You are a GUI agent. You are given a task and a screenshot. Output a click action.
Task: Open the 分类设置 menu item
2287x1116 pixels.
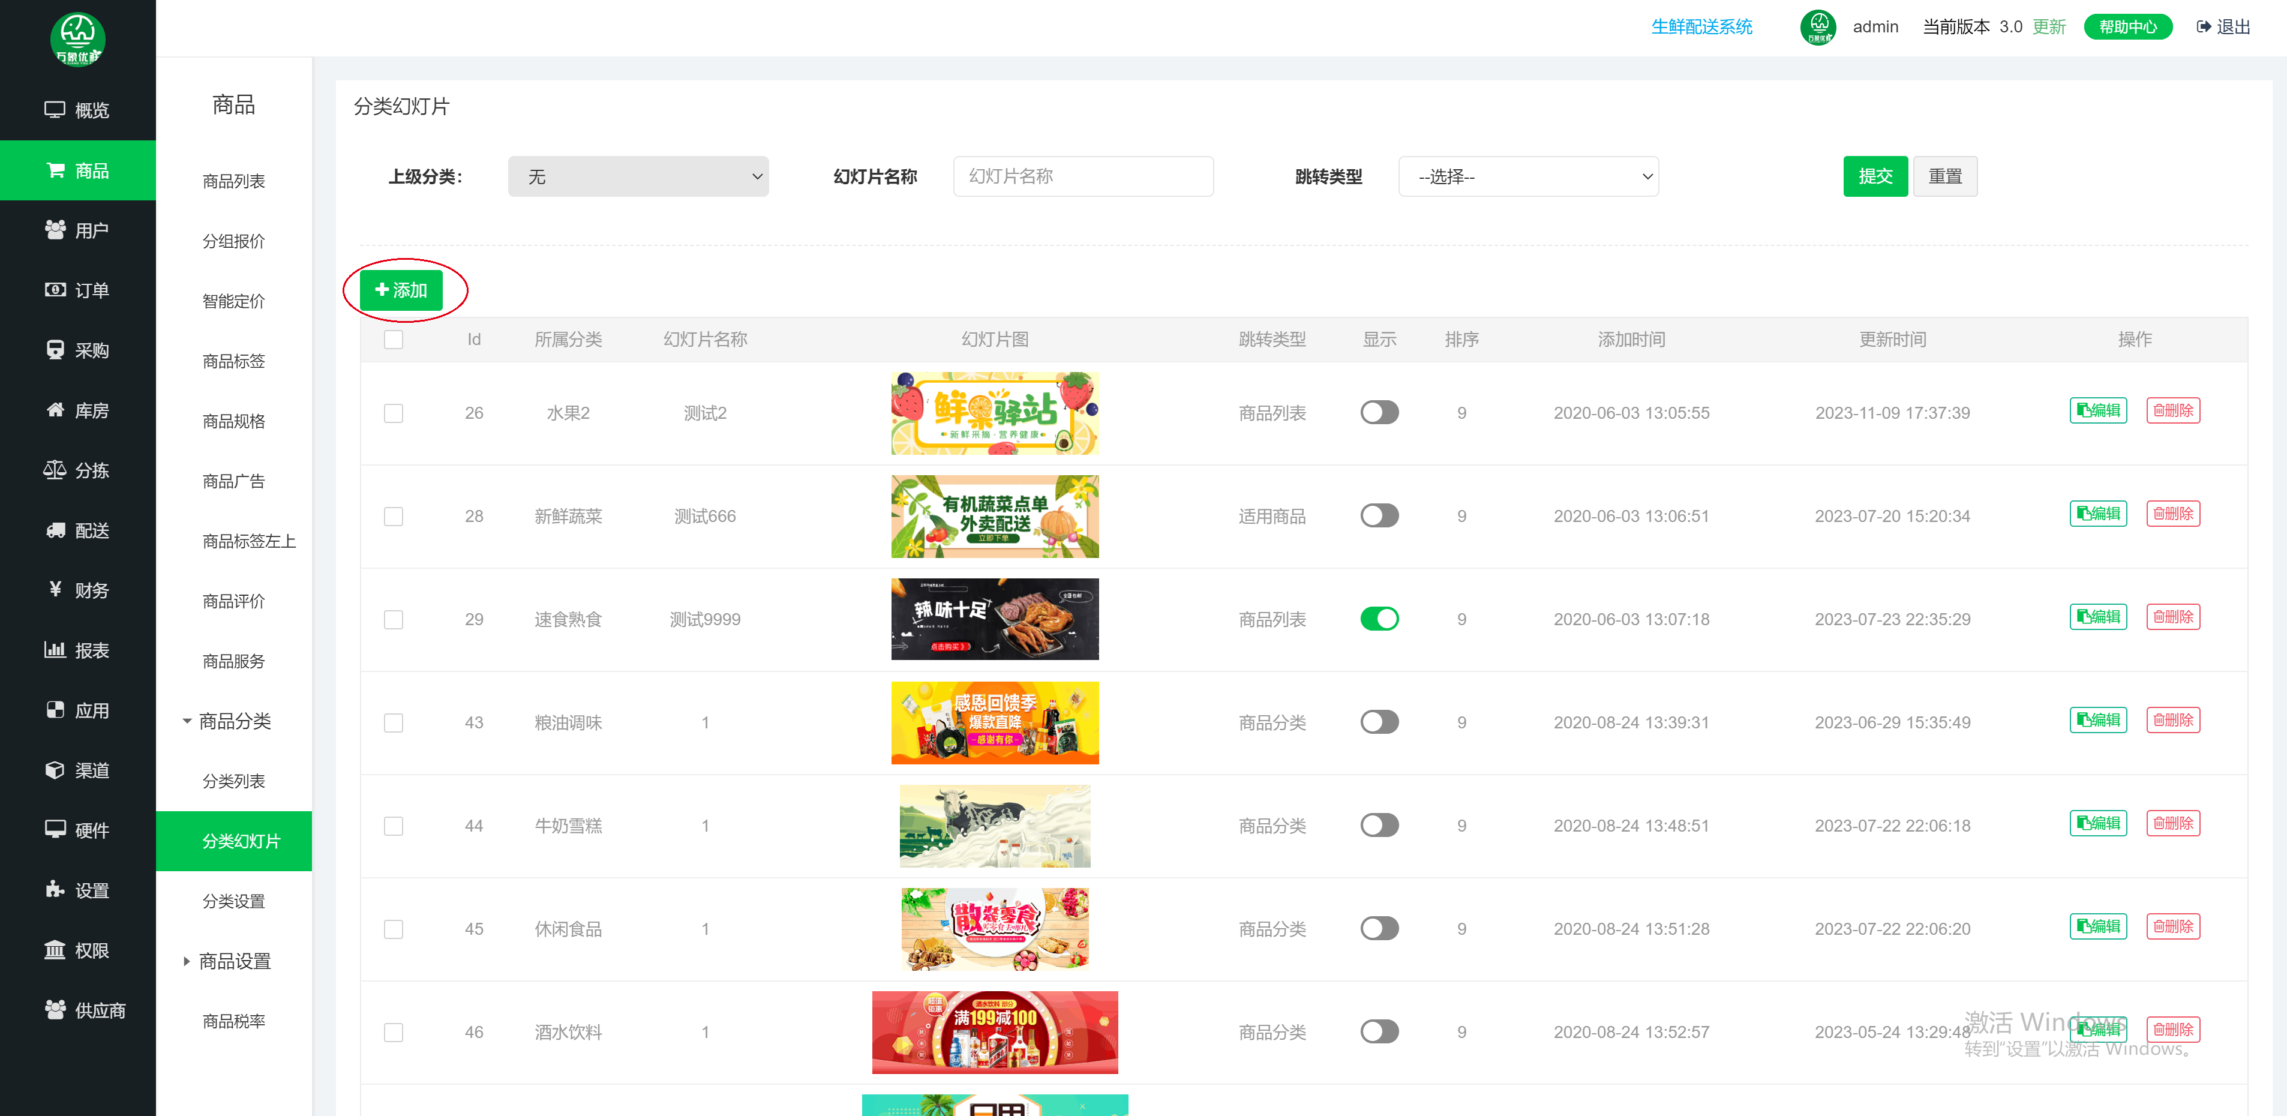pos(233,900)
